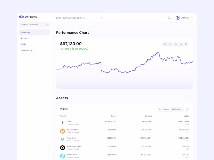Open the Assets sidebar item

[x=24, y=38]
